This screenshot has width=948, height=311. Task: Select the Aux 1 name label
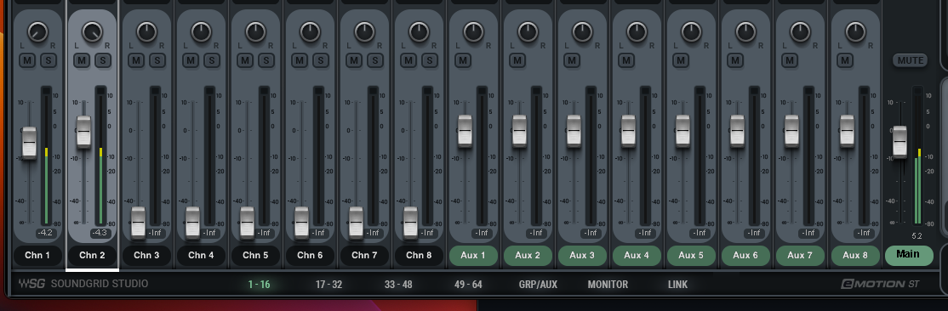tap(473, 256)
